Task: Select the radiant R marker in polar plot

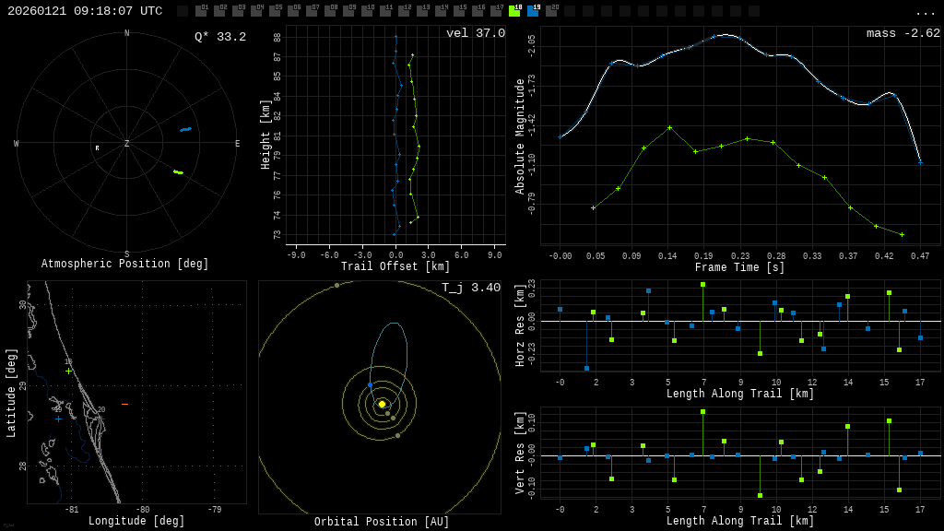Action: point(97,148)
